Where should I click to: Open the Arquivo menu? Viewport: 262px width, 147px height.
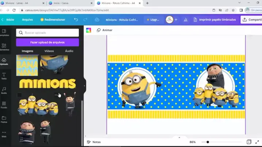pos(27,20)
